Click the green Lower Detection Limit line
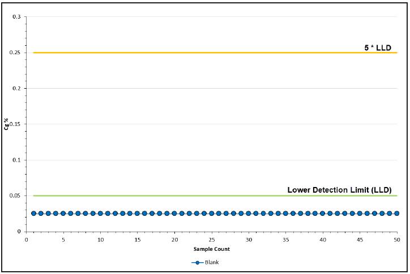 coord(215,195)
